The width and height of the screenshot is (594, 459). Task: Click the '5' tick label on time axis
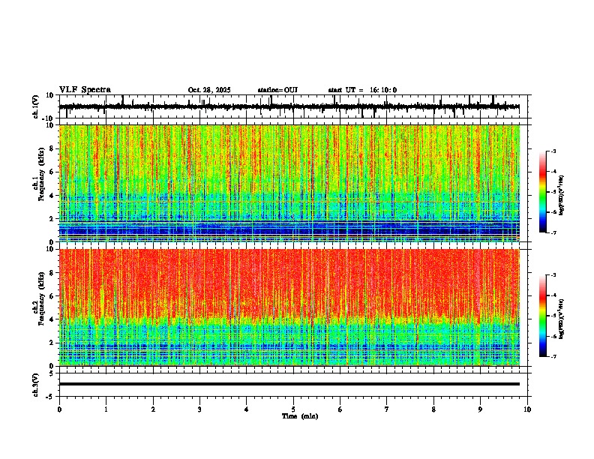293,409
